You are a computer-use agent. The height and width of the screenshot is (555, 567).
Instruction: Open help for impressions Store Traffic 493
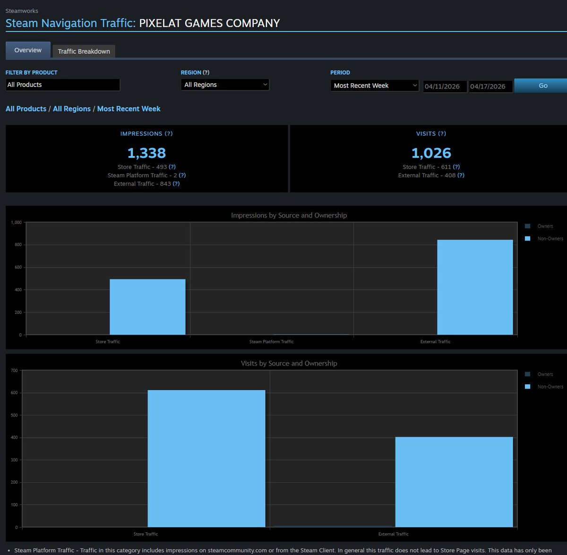[172, 167]
